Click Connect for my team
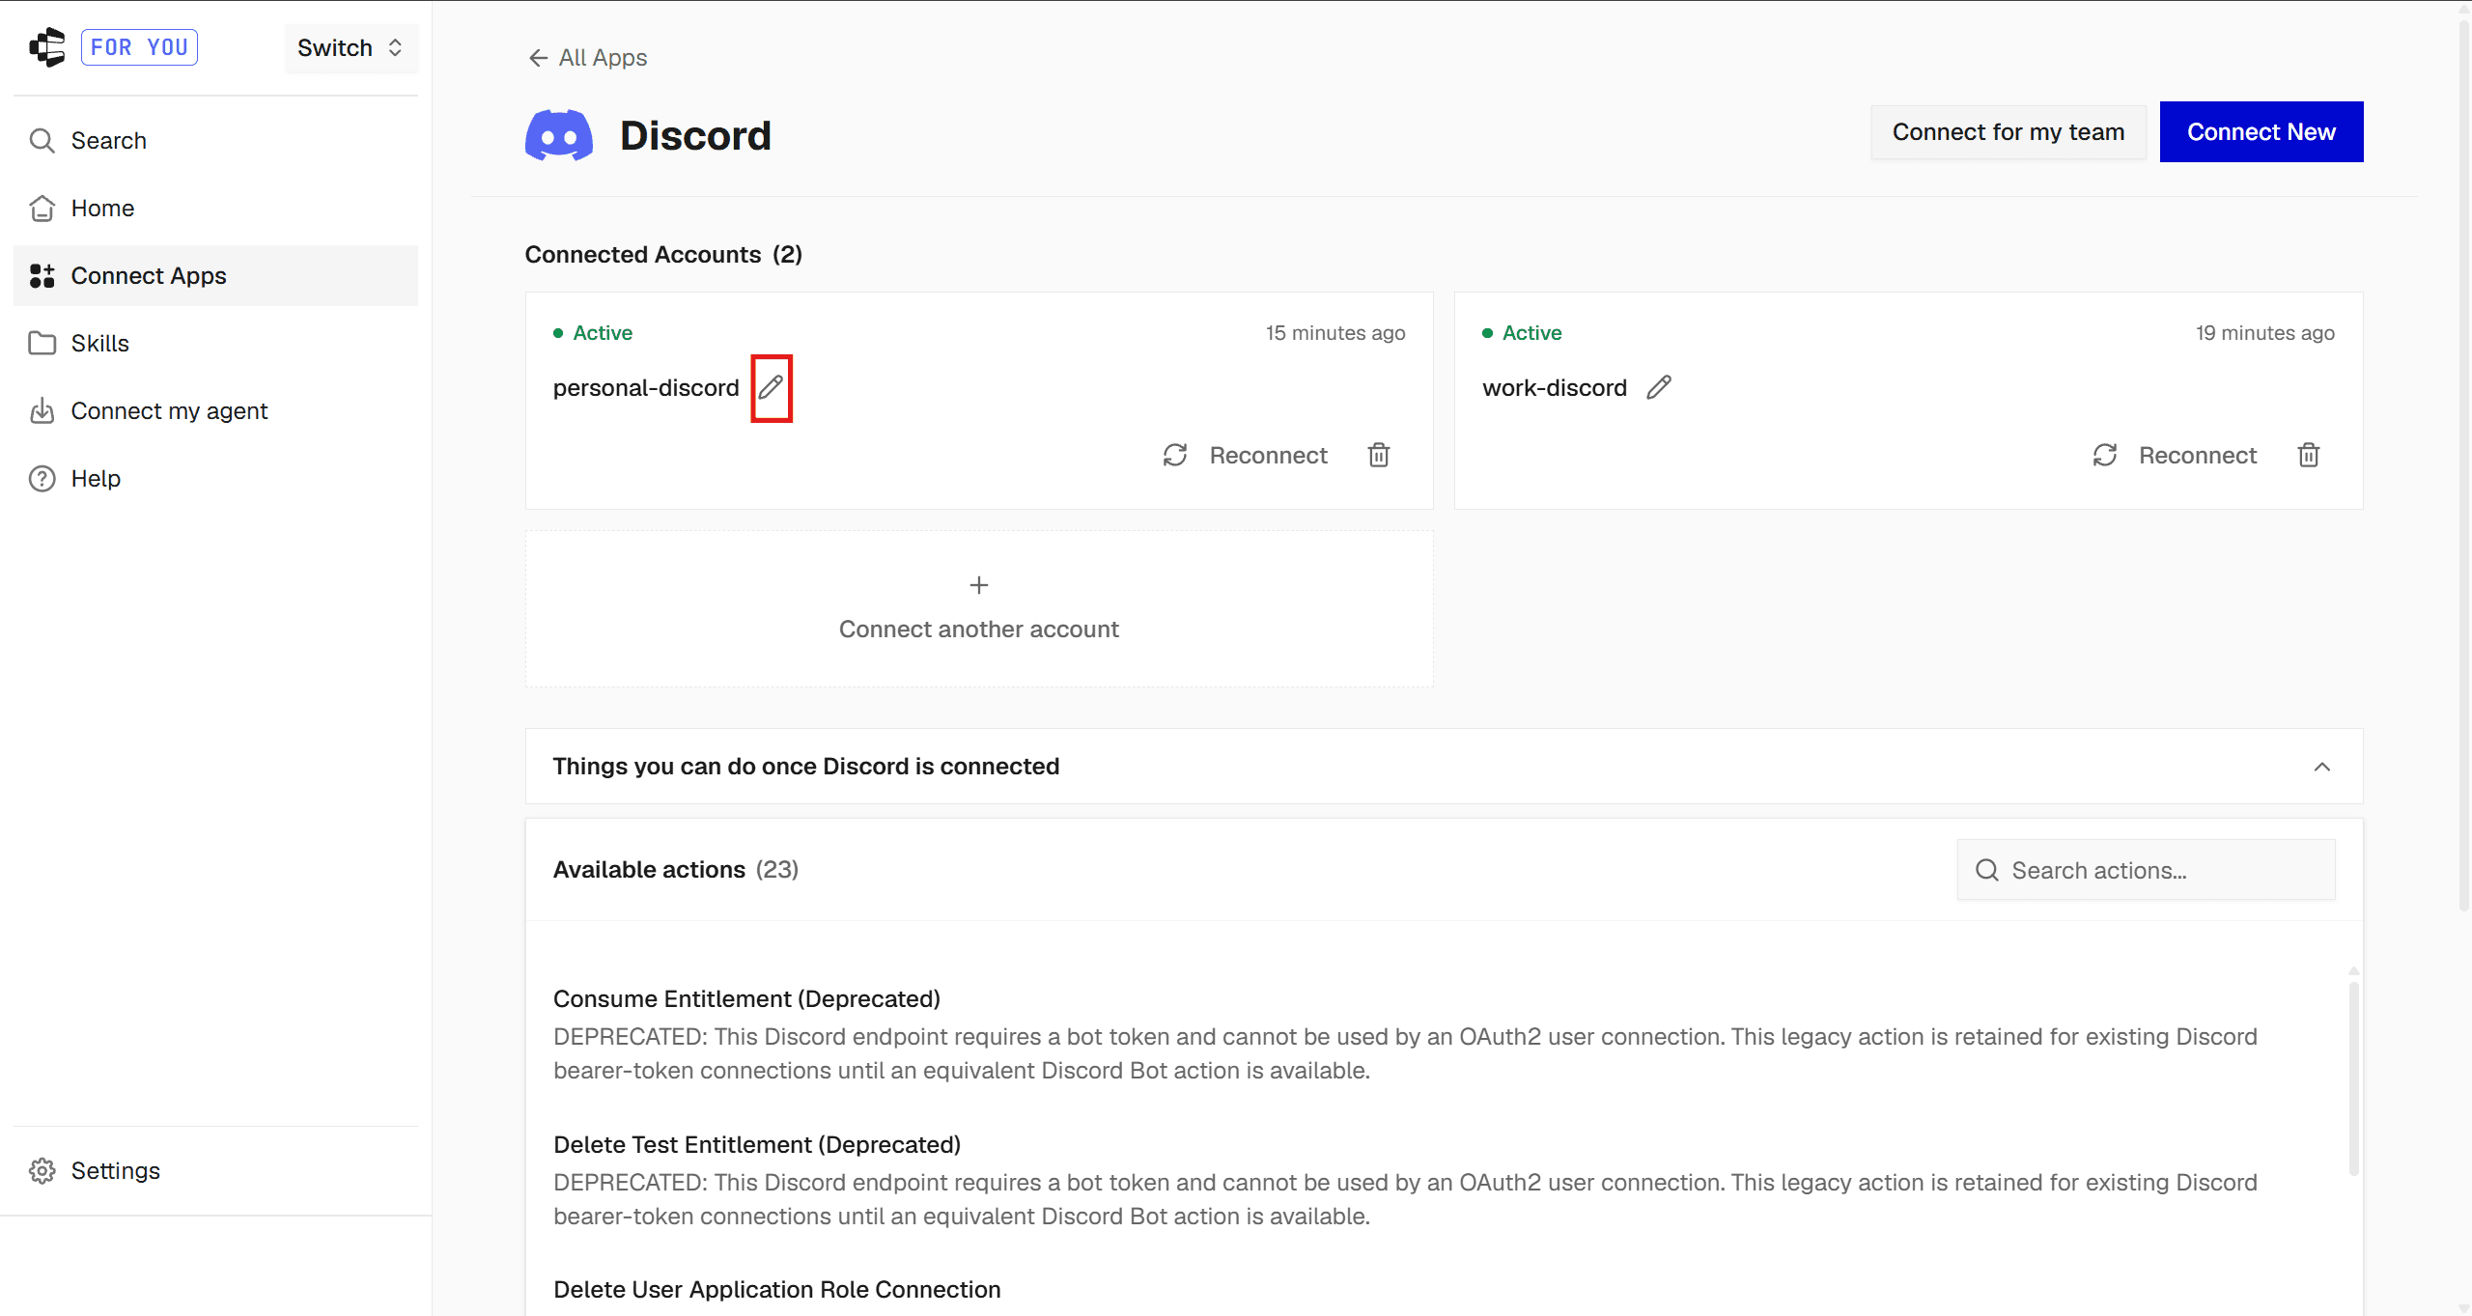This screenshot has width=2472, height=1316. pos(2008,132)
